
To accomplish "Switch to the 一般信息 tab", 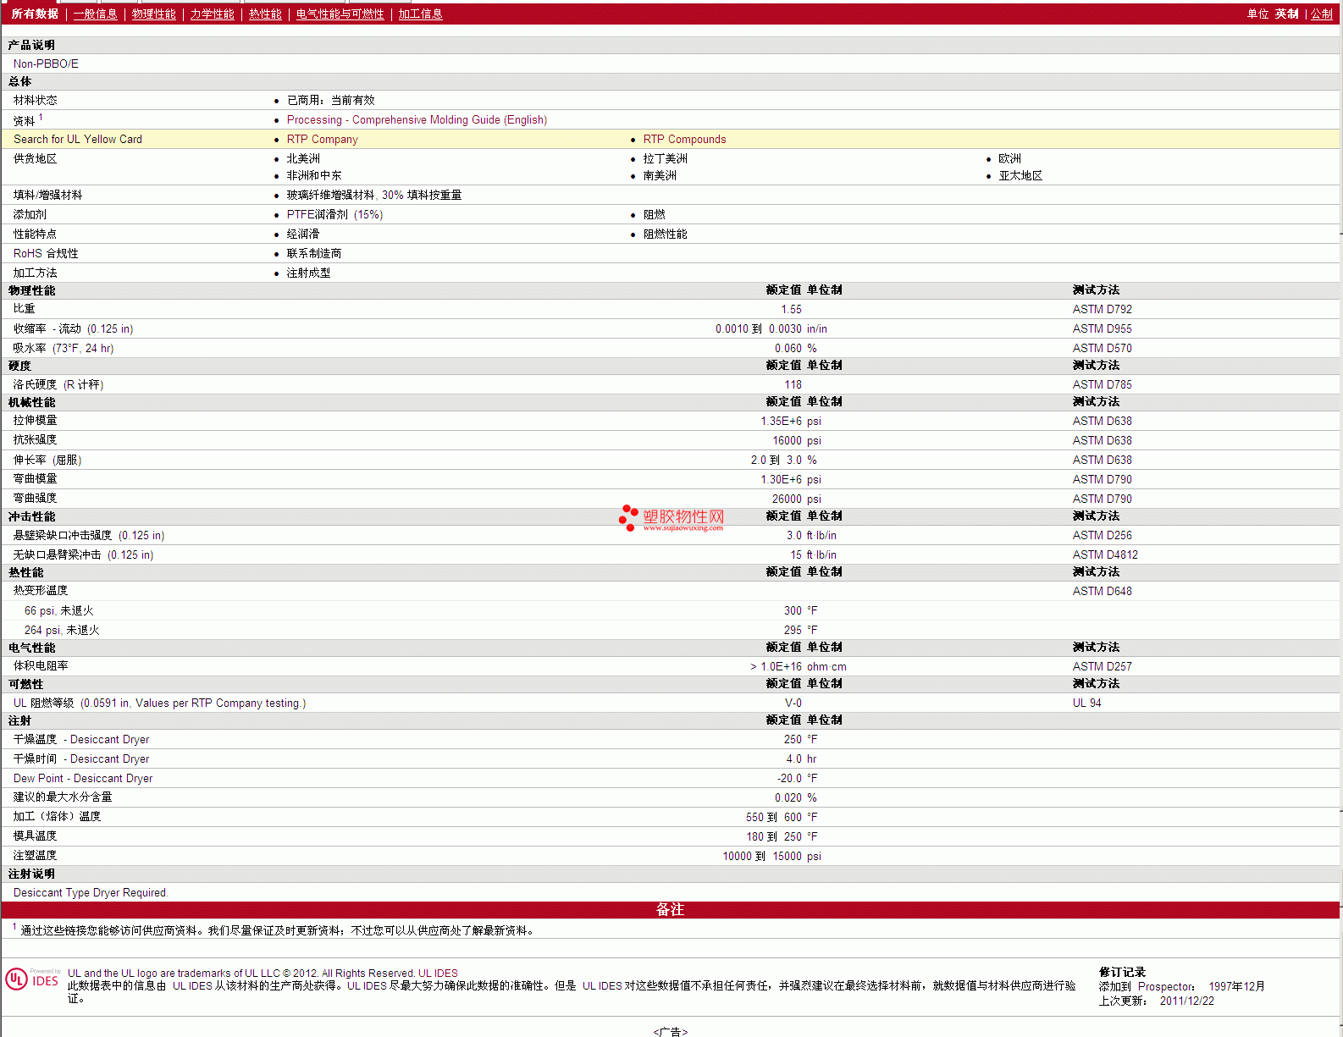I will [x=95, y=14].
